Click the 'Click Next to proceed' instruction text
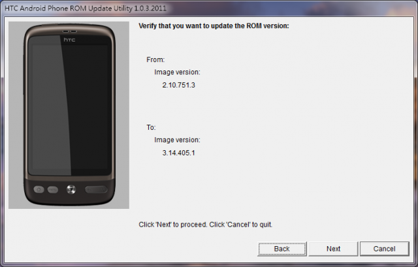418x267 pixels. (x=206, y=225)
